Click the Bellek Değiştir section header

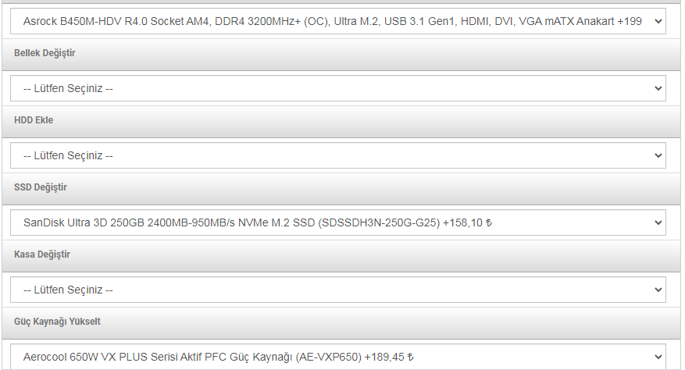tap(45, 53)
